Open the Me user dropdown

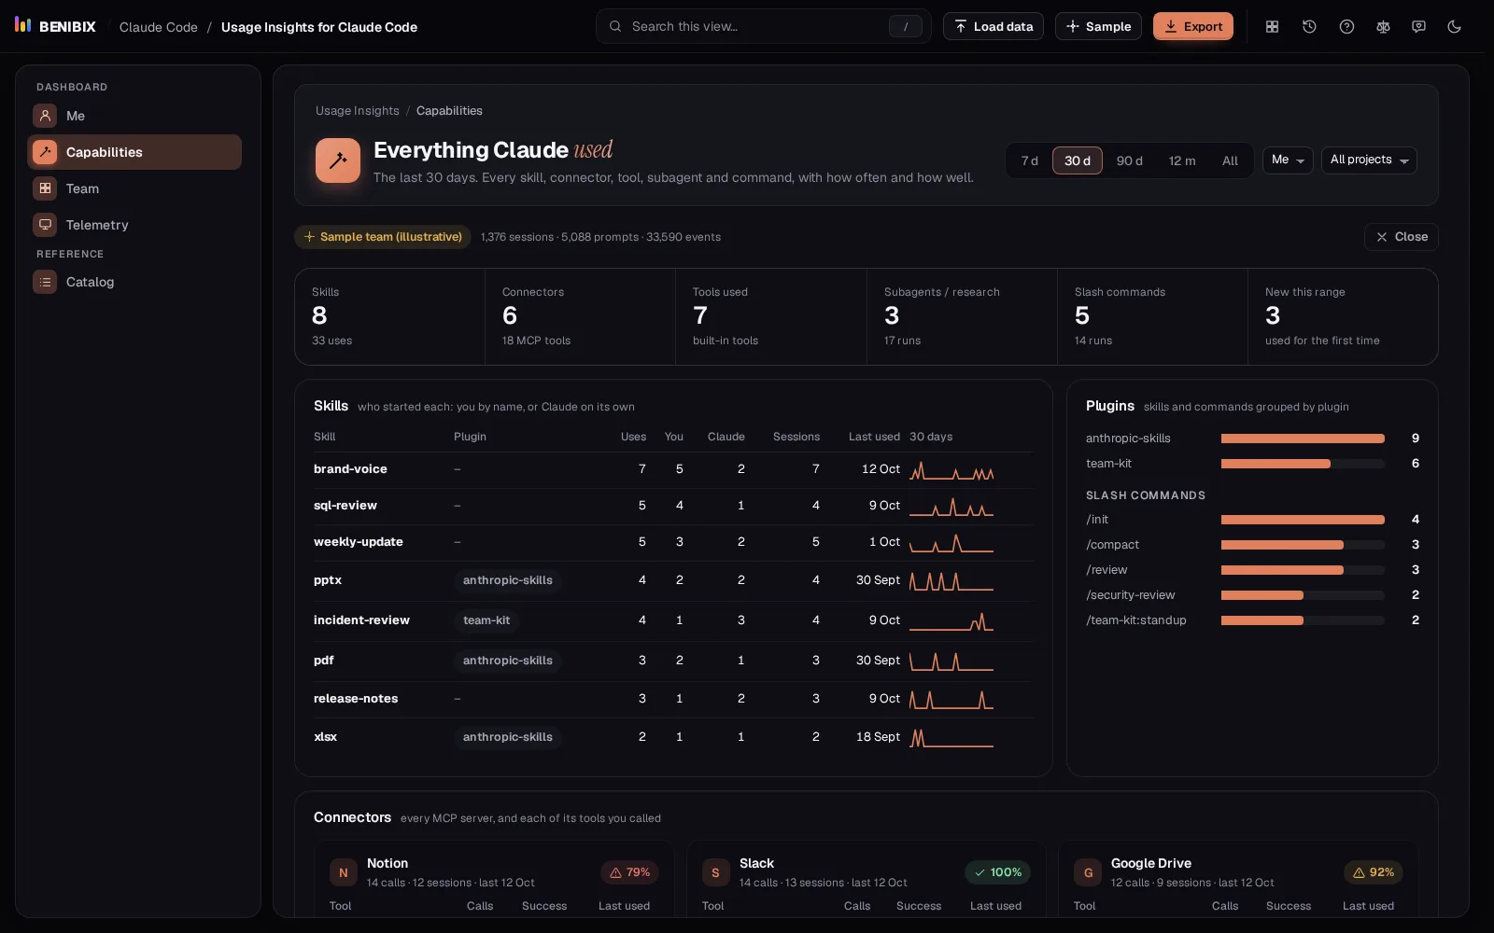click(x=1288, y=160)
